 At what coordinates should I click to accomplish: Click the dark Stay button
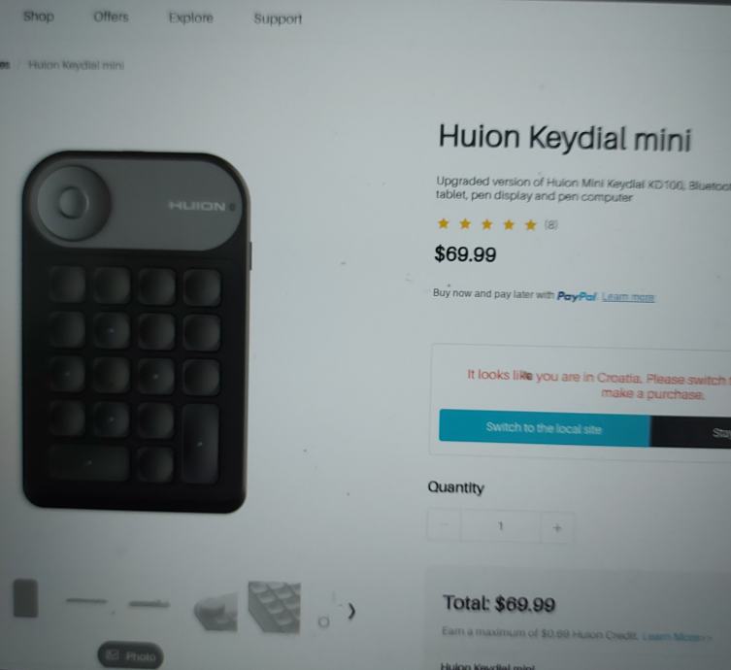pyautogui.click(x=691, y=432)
